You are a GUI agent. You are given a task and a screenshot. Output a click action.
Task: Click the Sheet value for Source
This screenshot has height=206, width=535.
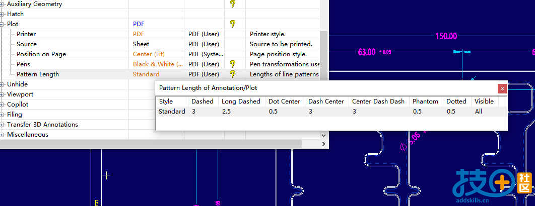click(141, 44)
